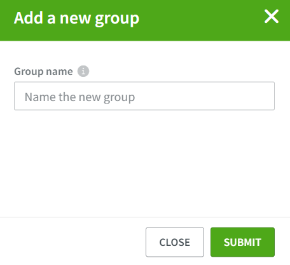Click the 'Group name' label
290x265 pixels.
[43, 71]
